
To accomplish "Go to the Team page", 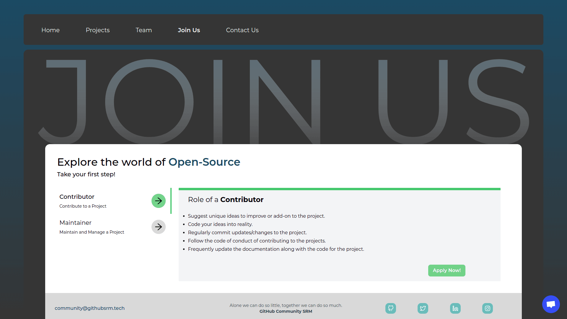I will click(x=144, y=30).
